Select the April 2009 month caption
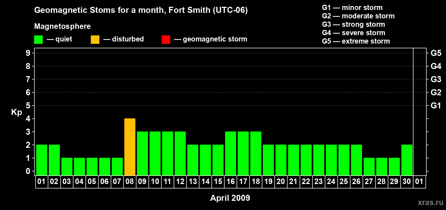Screen dimensions: 446x210 pos(230,198)
